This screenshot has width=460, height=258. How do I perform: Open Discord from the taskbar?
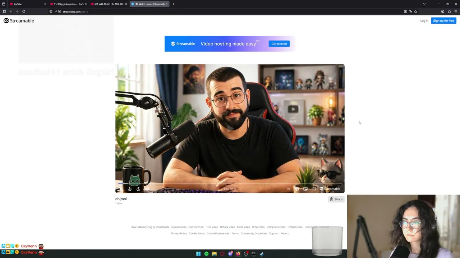click(x=230, y=254)
